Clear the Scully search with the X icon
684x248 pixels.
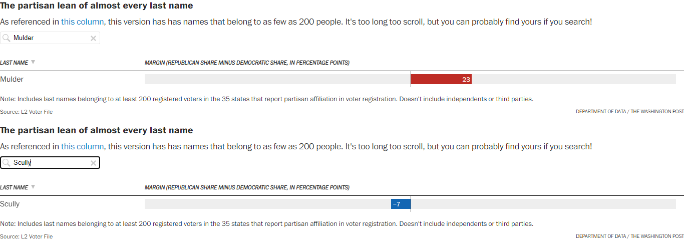click(93, 163)
